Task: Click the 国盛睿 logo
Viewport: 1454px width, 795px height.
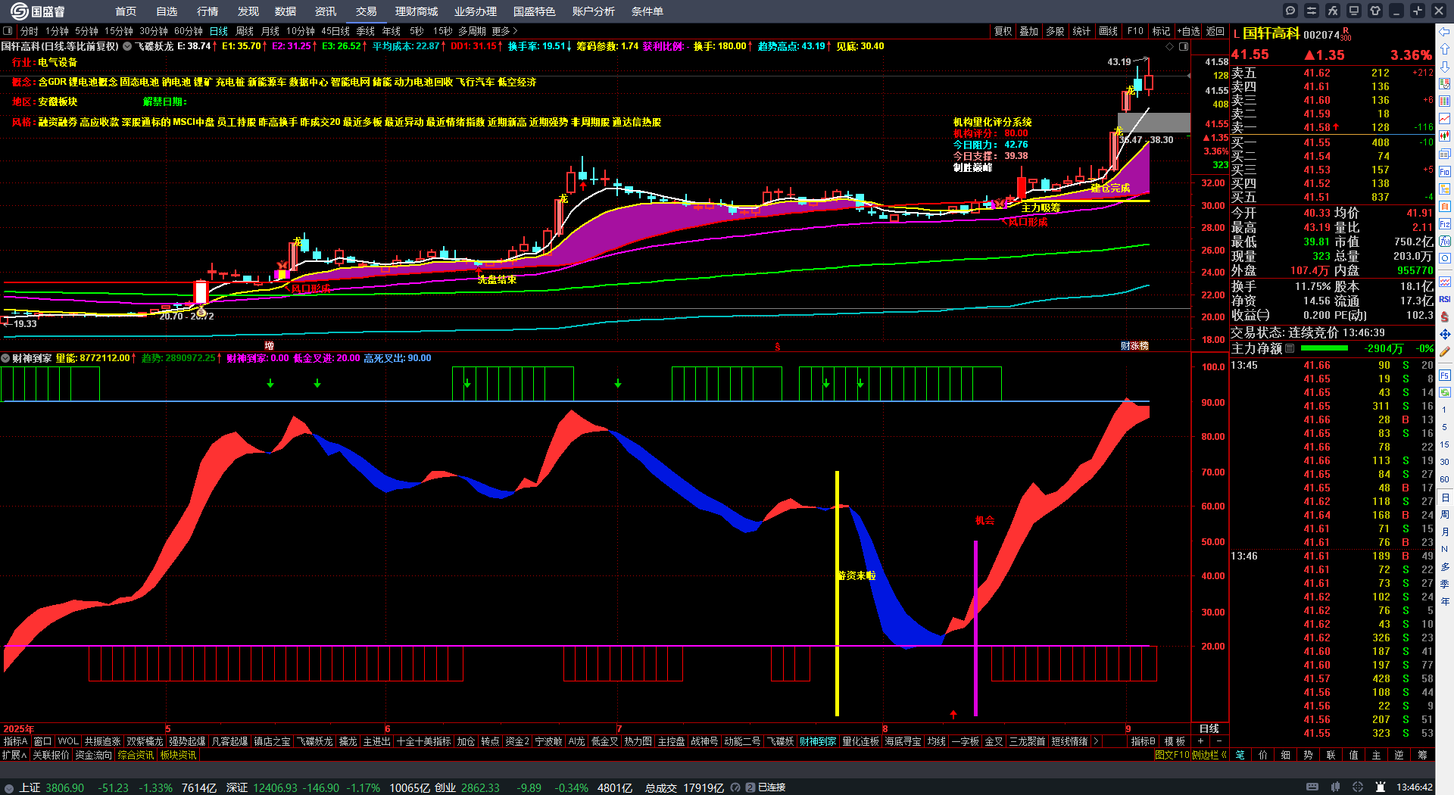Action: [38, 11]
